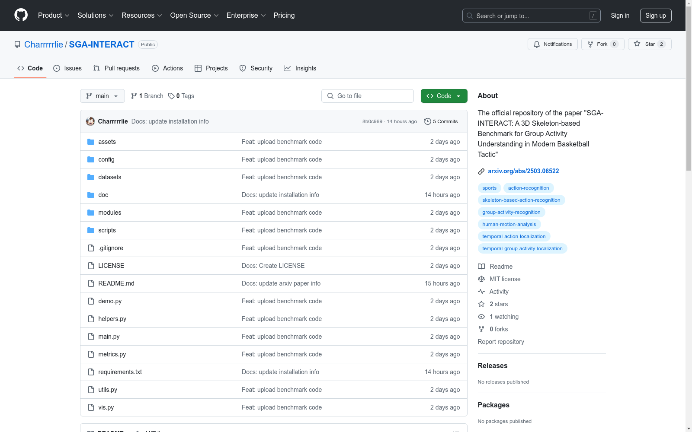Open the assets folder icon

91,142
